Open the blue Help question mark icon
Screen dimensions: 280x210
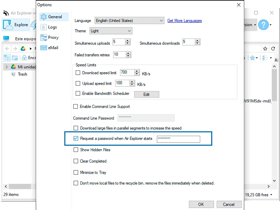[x=263, y=25]
